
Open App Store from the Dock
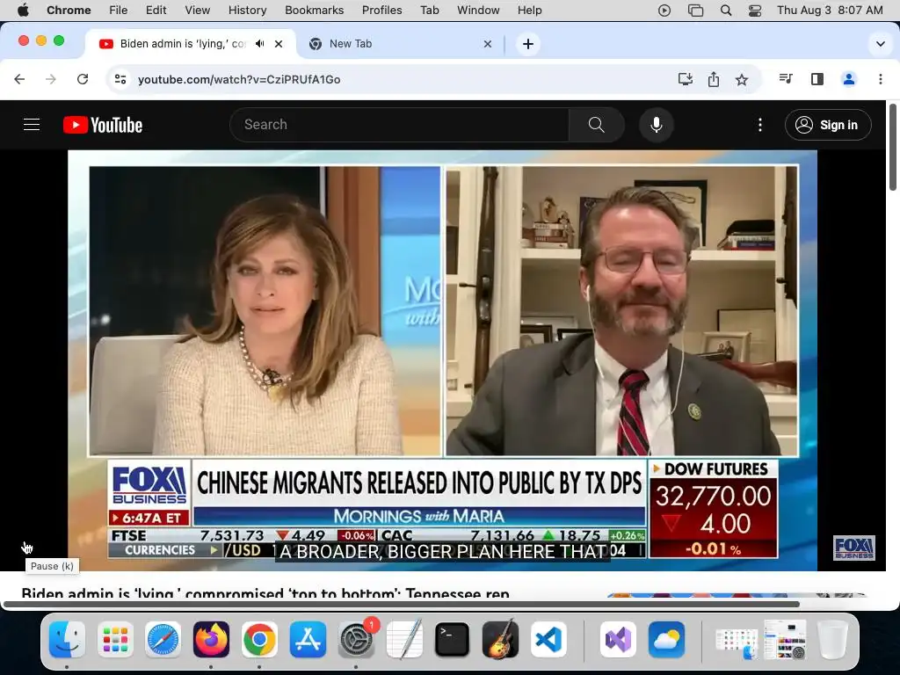308,639
